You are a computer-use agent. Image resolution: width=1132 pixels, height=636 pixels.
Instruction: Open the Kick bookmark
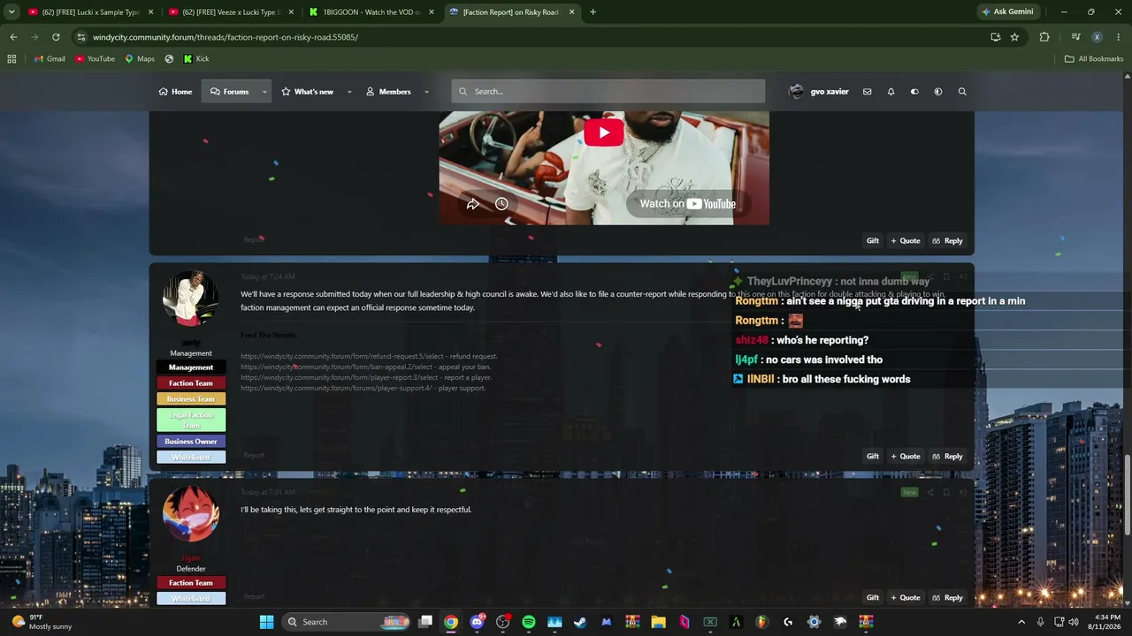pyautogui.click(x=196, y=59)
